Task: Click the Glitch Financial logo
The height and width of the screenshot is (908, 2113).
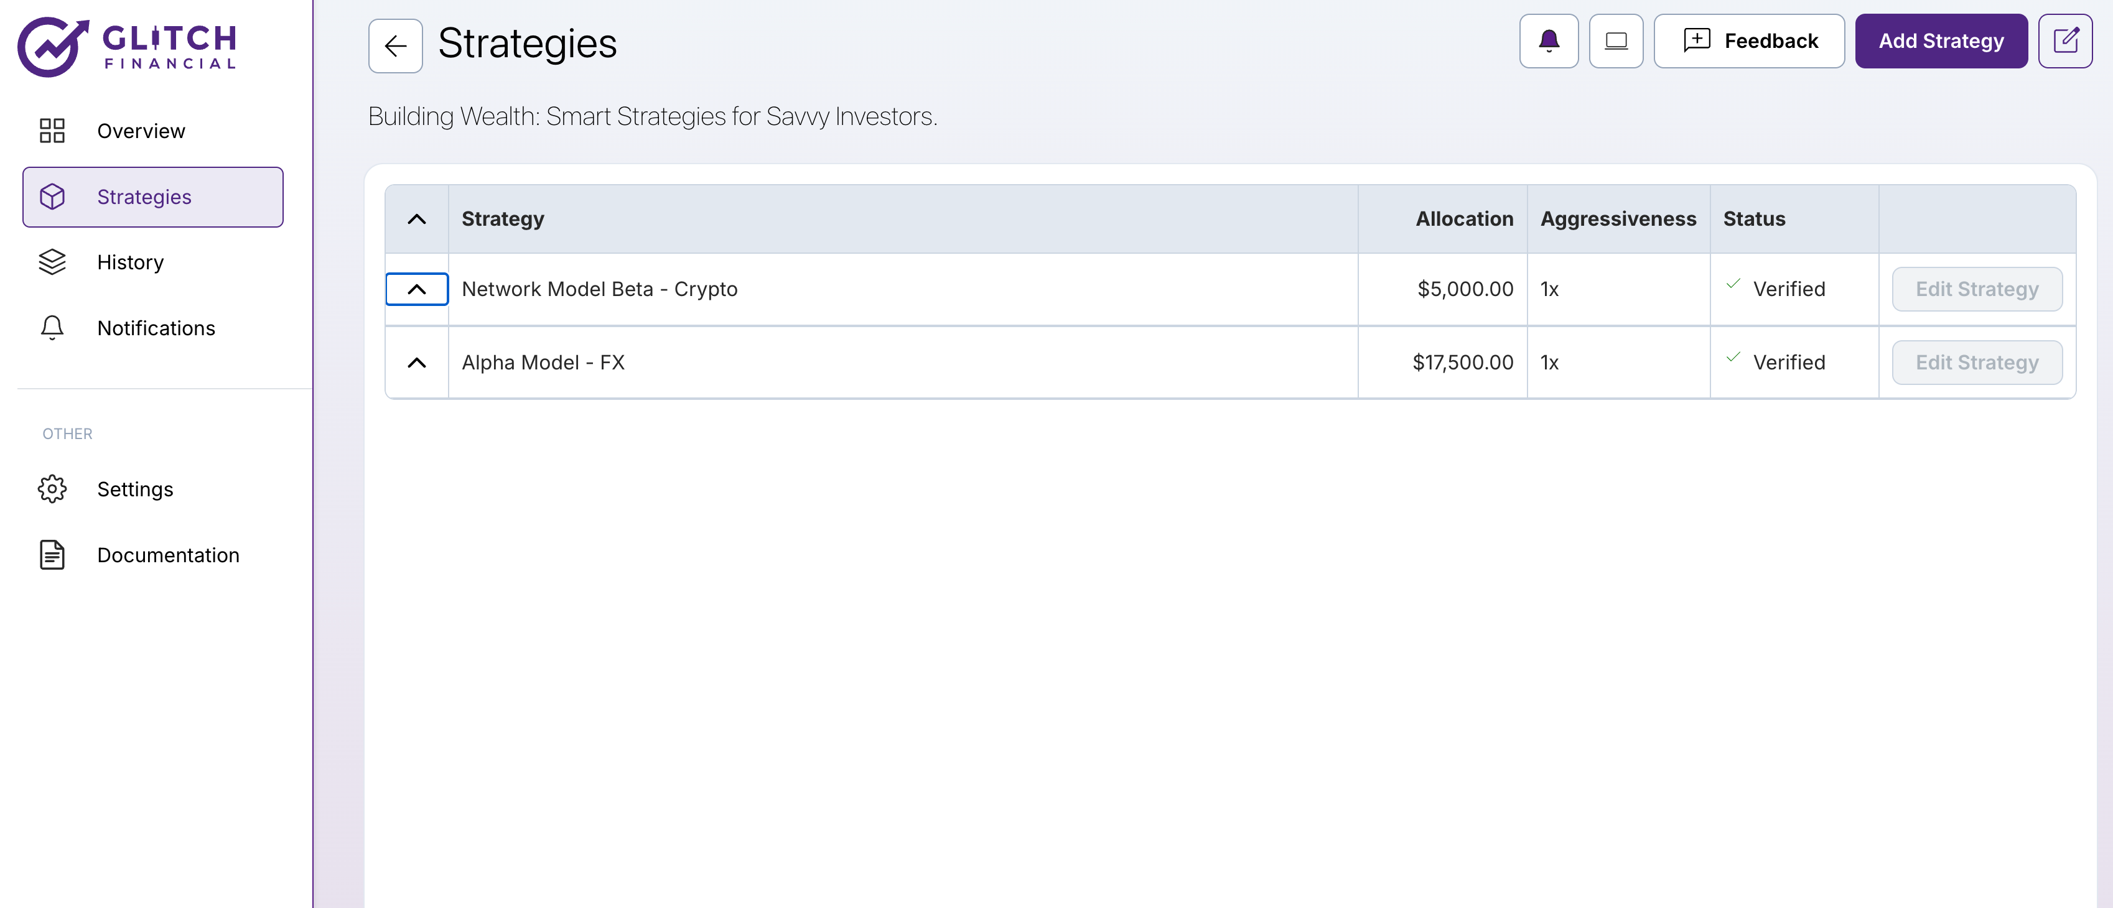Action: tap(128, 46)
